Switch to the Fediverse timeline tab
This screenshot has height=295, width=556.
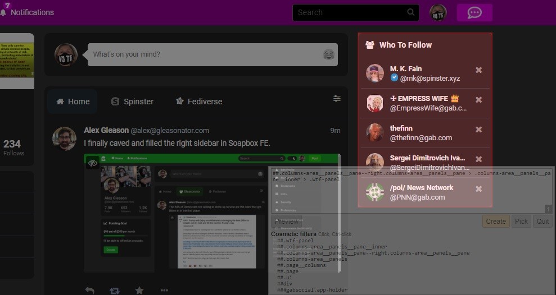click(199, 102)
